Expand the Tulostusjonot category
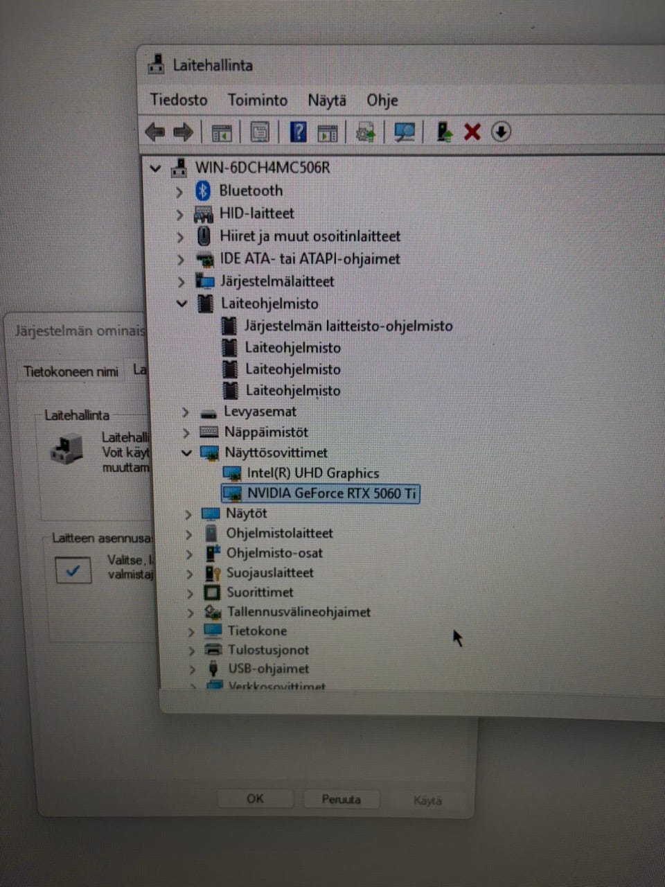 pyautogui.click(x=191, y=651)
